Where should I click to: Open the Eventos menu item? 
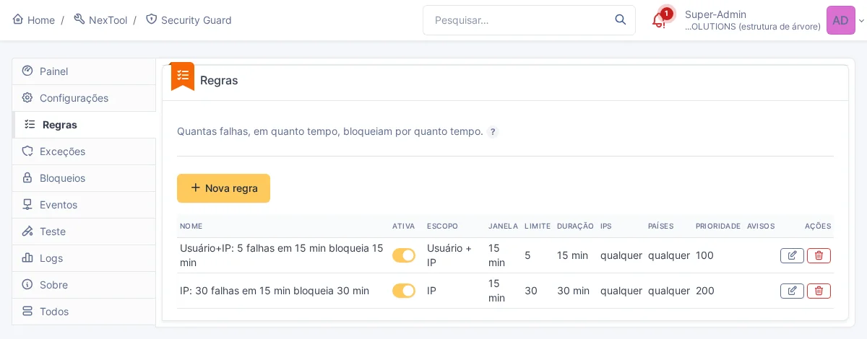pos(84,205)
